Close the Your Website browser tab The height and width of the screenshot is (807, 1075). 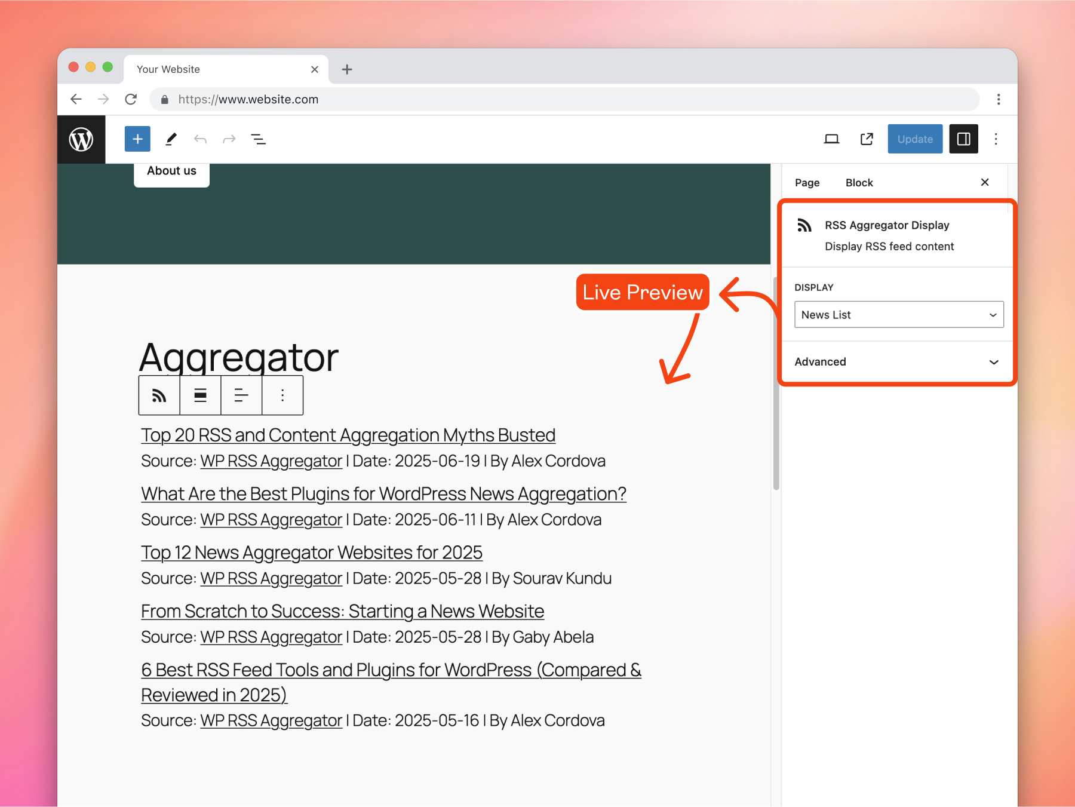[315, 69]
